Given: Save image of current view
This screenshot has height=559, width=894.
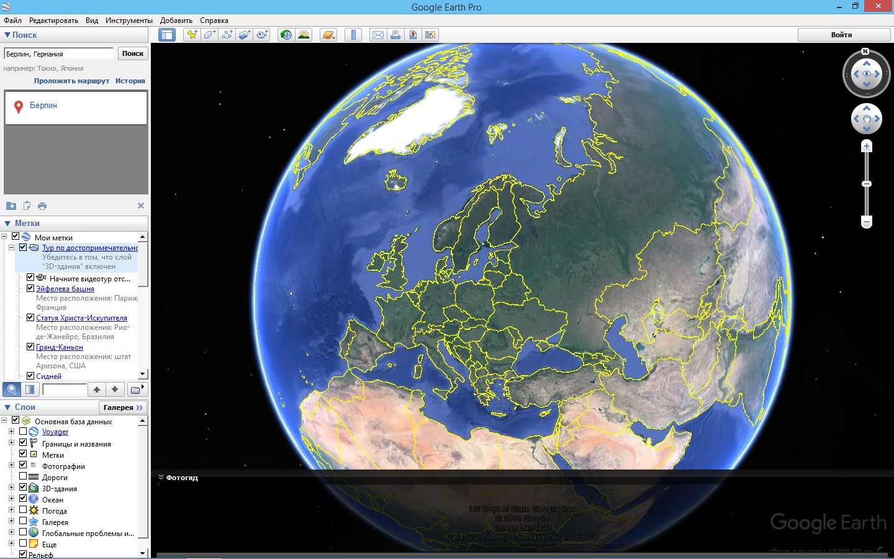Looking at the screenshot, I should [x=412, y=35].
